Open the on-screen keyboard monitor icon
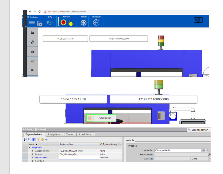This screenshot has width=223, height=174. point(198,20)
